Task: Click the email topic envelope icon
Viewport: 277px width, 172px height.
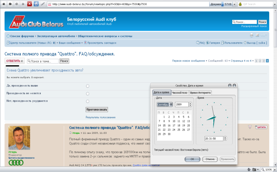Action: (257, 35)
